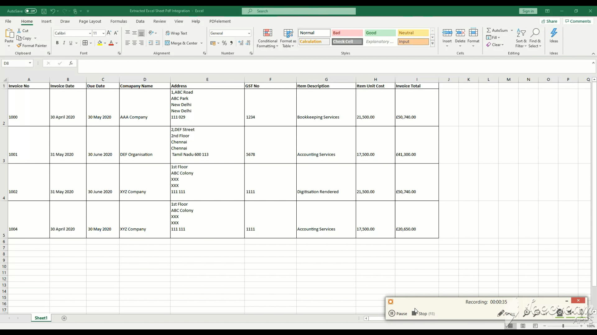Apply the Good cell style swatch

[380, 33]
